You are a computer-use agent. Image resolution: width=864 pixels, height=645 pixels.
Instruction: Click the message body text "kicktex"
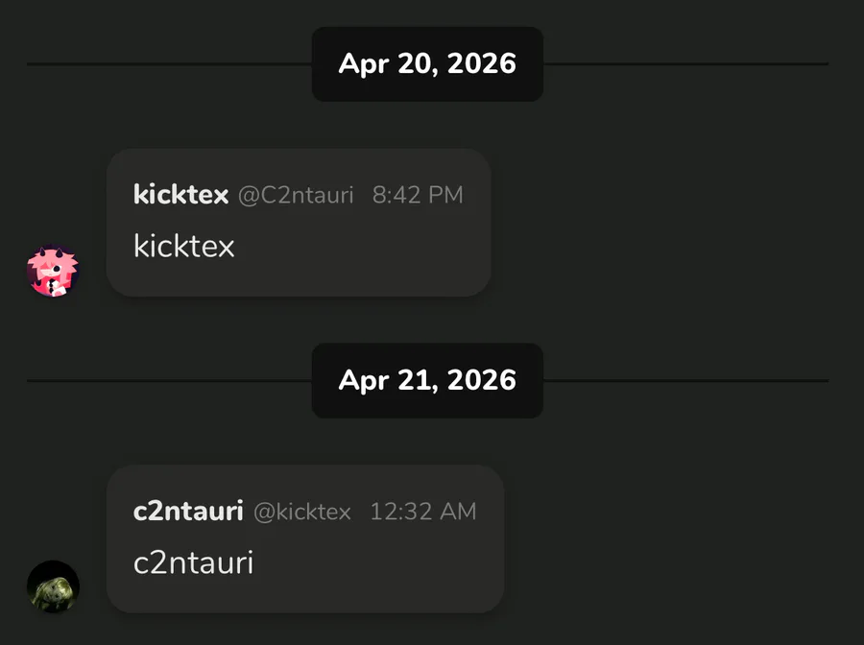[x=183, y=247]
